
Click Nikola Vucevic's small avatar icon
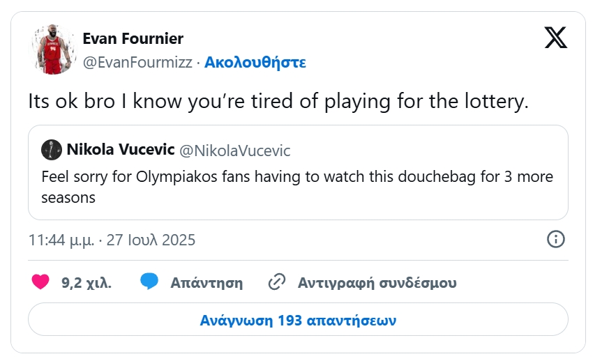click(x=52, y=149)
